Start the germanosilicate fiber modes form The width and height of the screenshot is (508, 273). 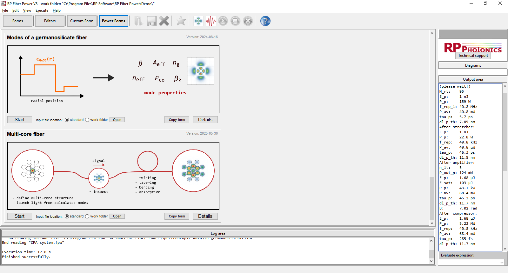point(20,120)
